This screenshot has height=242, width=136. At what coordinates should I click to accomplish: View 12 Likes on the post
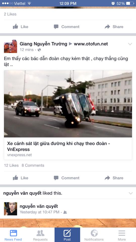coord(11,165)
